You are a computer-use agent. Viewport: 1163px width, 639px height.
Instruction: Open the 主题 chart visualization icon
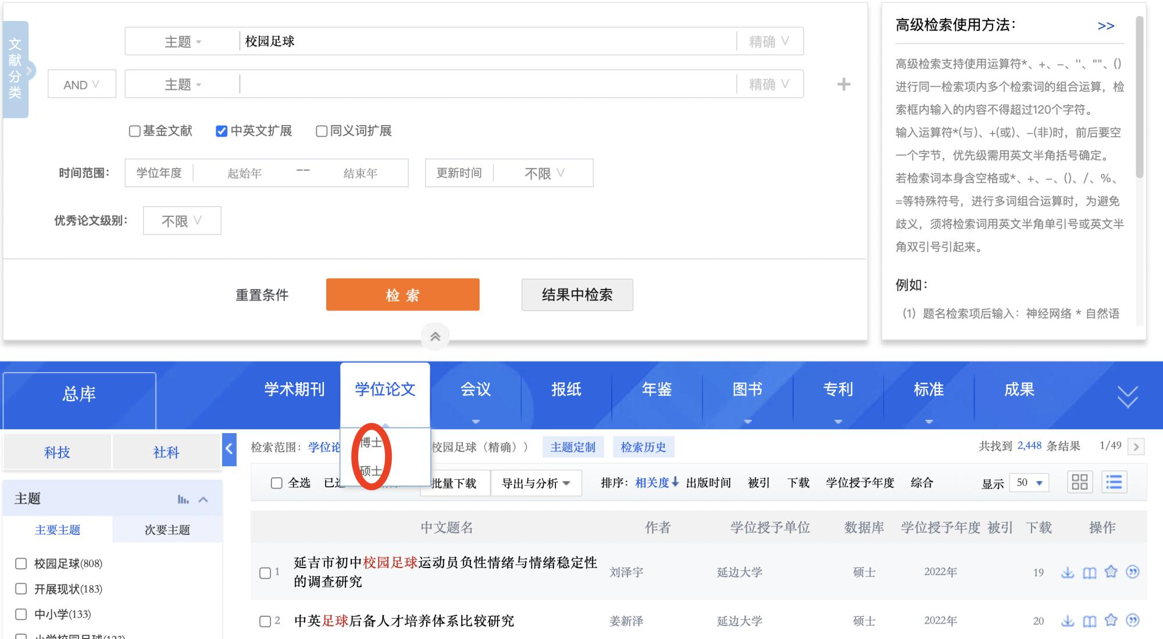[x=183, y=499]
